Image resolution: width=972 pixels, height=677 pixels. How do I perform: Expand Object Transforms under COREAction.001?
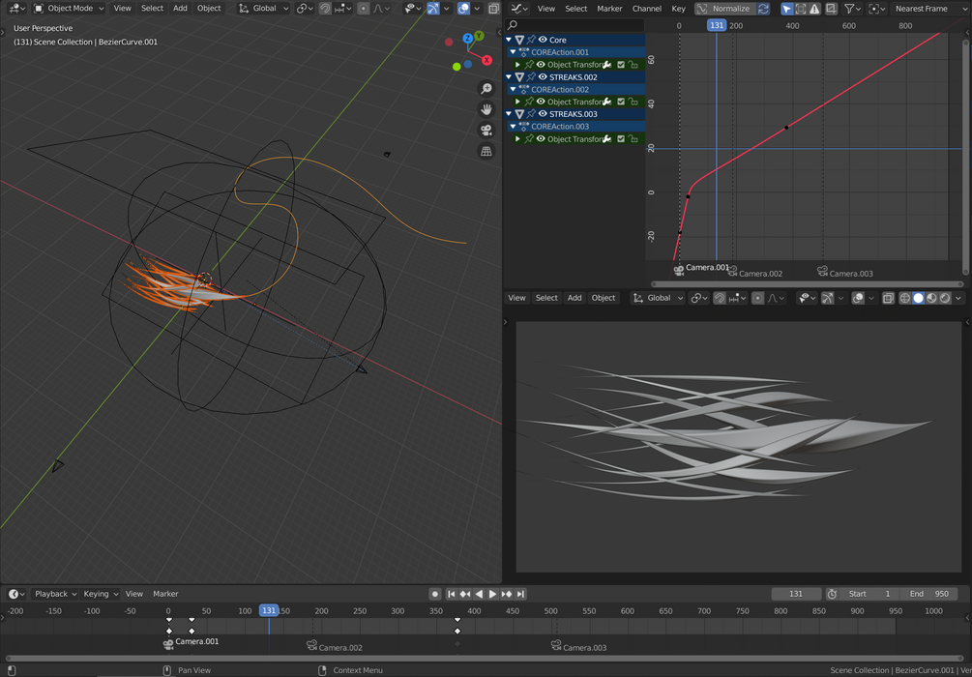click(x=518, y=65)
